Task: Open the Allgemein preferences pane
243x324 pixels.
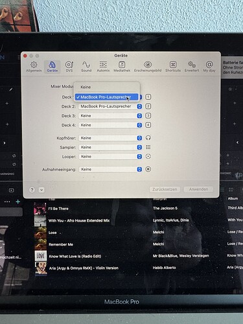Action: [34, 67]
